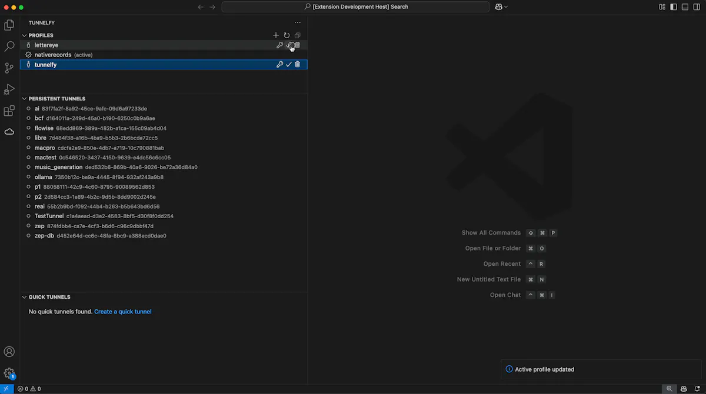Select the zep-db tunnel row
The width and height of the screenshot is (706, 394).
click(x=164, y=236)
